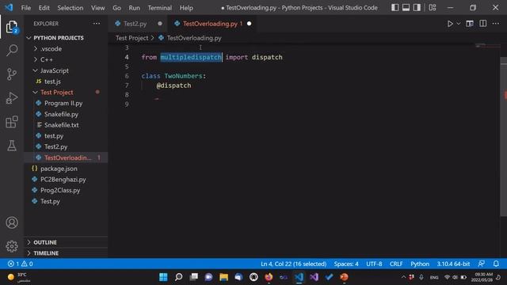The width and height of the screenshot is (507, 285).
Task: Open Snakefile.txt file
Action: 66,125
